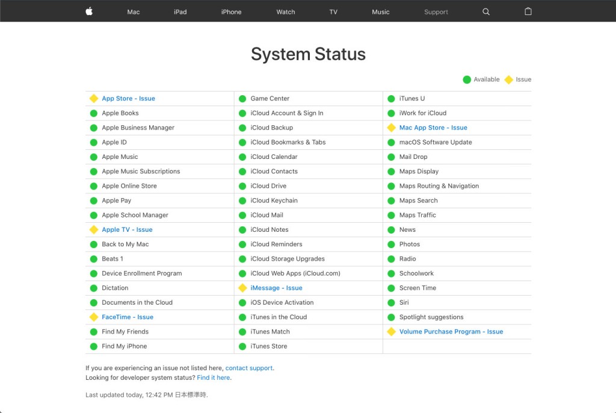
Task: Click yellow diamond beside iMessage issue
Action: pyautogui.click(x=242, y=288)
